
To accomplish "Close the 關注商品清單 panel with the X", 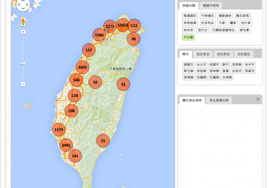I will point(258,99).
